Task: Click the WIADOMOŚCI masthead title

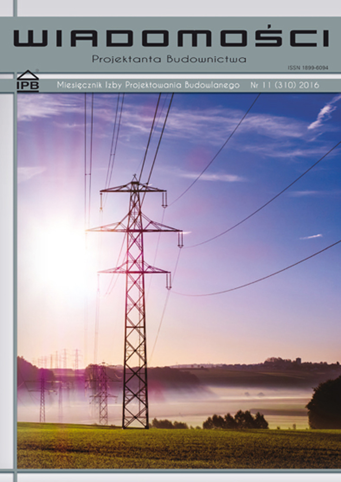Action: (170, 39)
